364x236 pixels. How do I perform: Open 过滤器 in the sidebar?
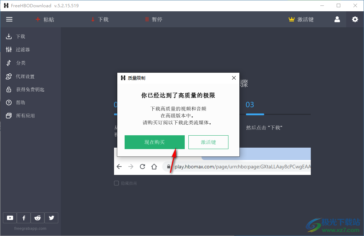[x=23, y=49]
